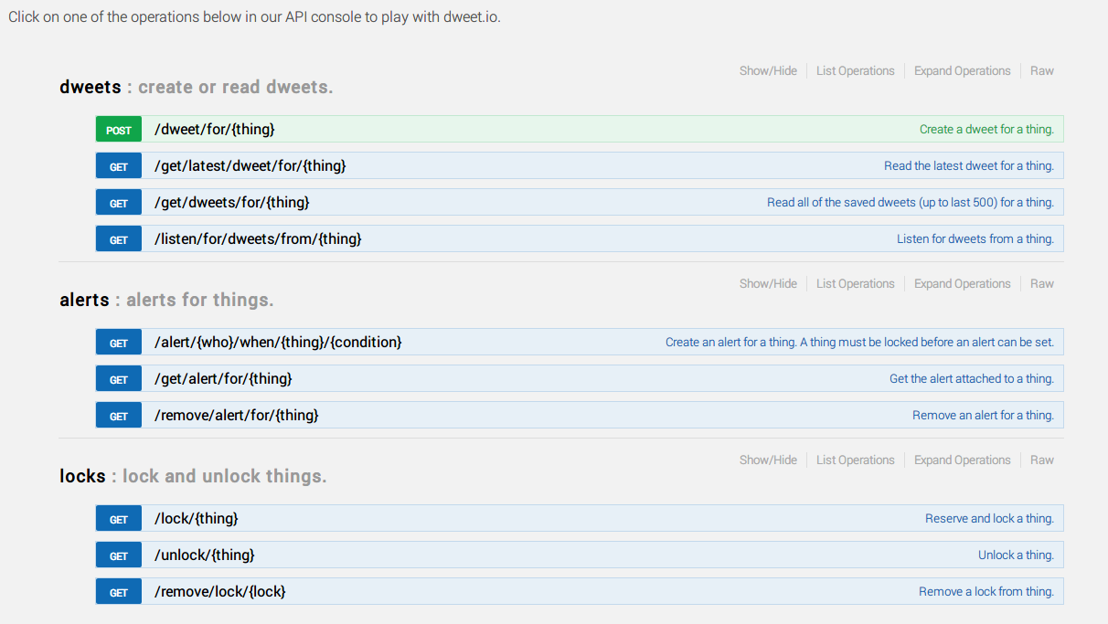Viewport: 1108px width, 624px height.
Task: Expand the /get/dweets/for/{thing} path
Action: click(x=232, y=202)
